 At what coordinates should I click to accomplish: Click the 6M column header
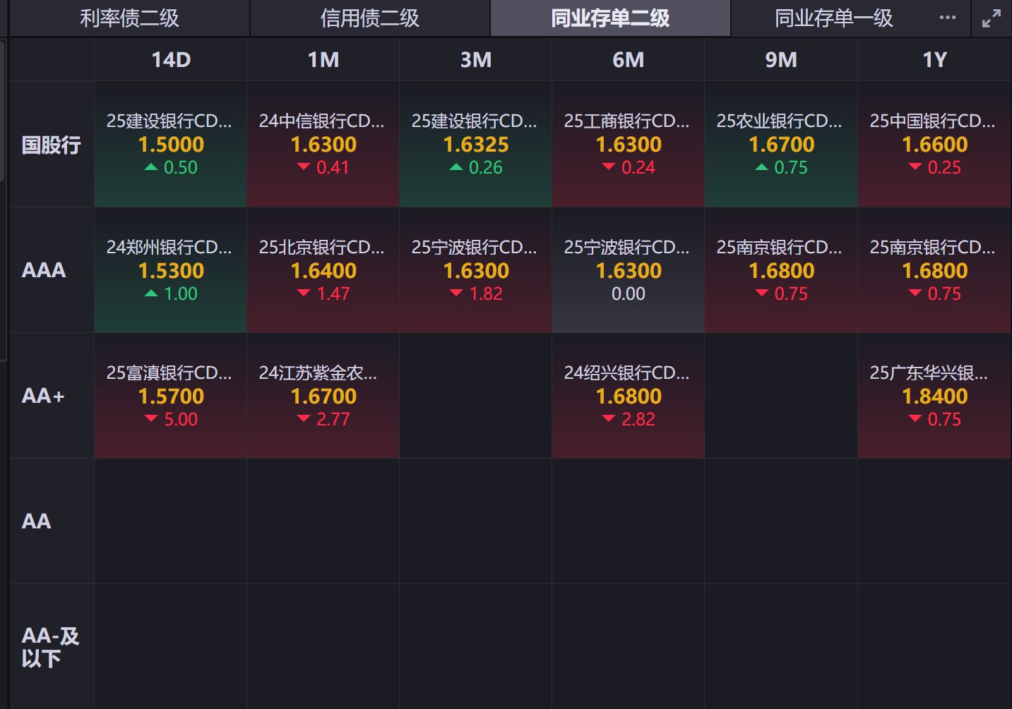click(629, 60)
